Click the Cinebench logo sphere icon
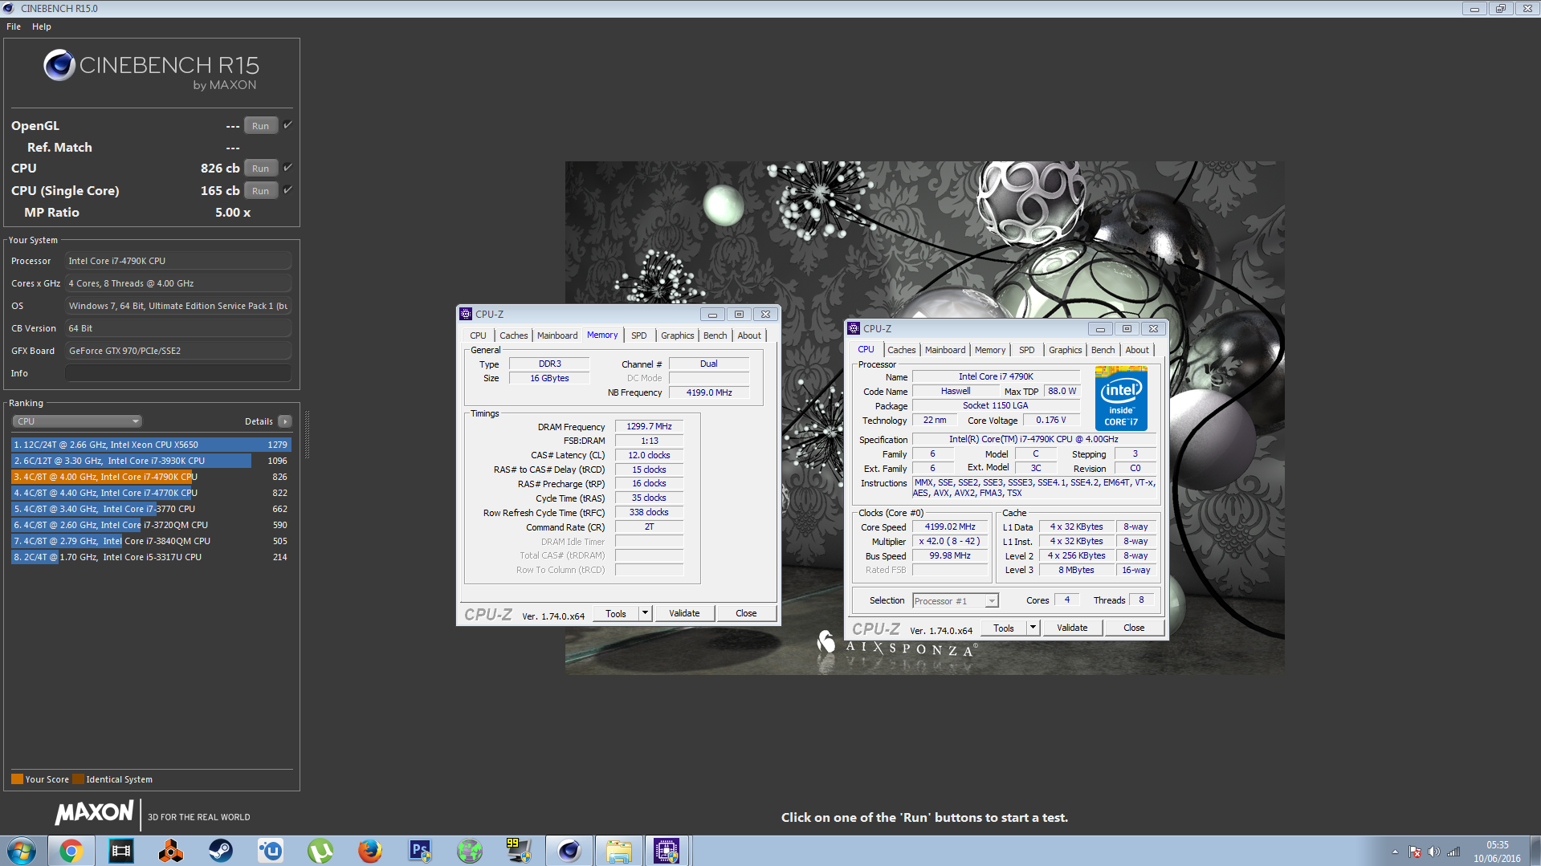The width and height of the screenshot is (1541, 866). pos(59,65)
